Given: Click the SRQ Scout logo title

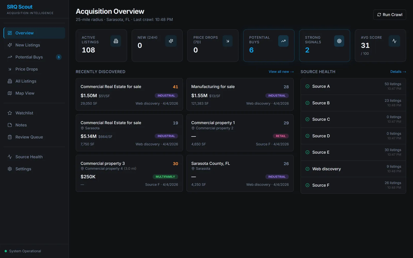Looking at the screenshot, I should 20,7.
